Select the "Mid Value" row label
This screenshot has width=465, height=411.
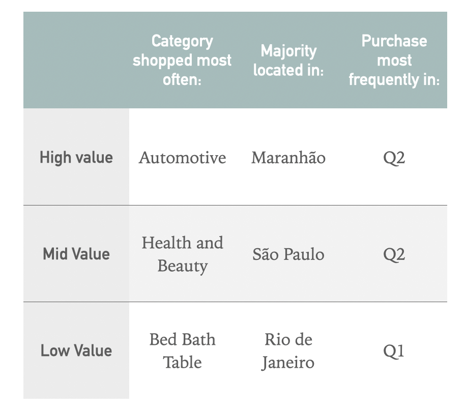[76, 254]
